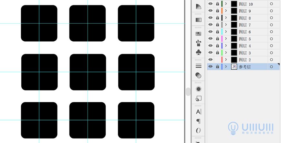Screen dimensions: 281x143
Task: Open the Character panel icon
Action: 198,112
